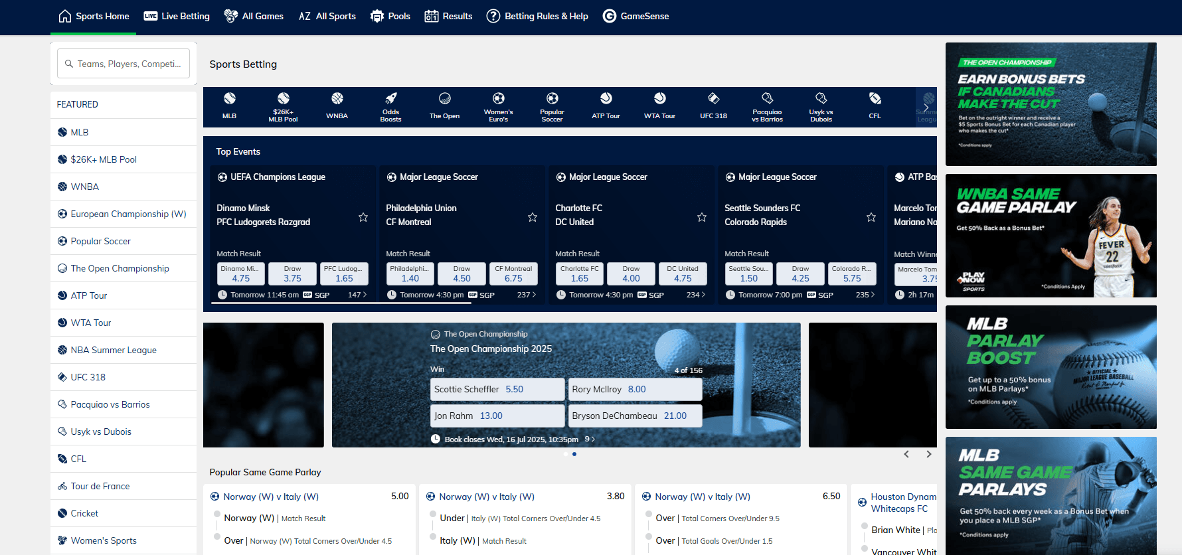Select Norway (W) Match Result radio in 5.00 parlay
Screen dimensions: 1182x555
tap(217, 515)
